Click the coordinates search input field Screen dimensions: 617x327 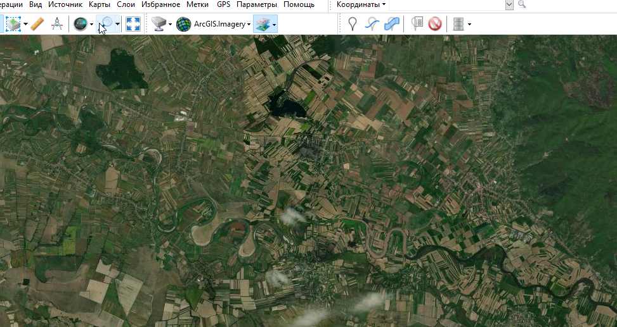[x=444, y=4]
